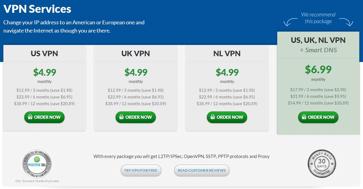
Task: Click UK VPN $38.99 / 12 months option
Action: (x=136, y=104)
